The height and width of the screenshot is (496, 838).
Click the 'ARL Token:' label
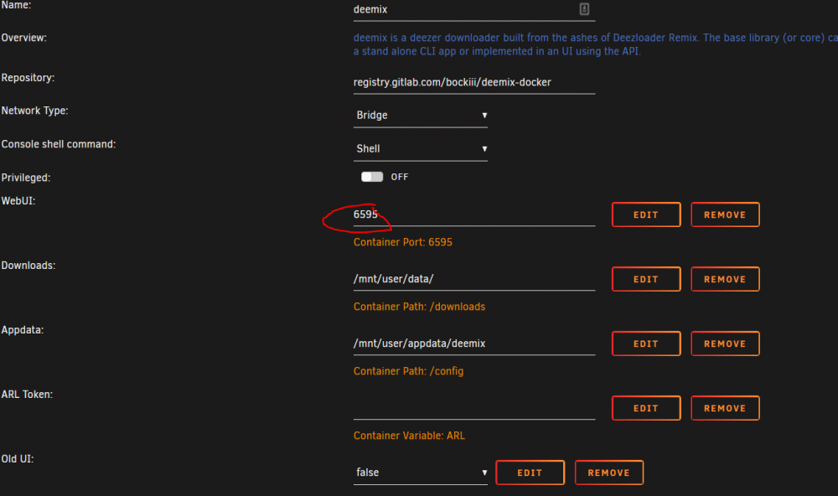pos(27,395)
